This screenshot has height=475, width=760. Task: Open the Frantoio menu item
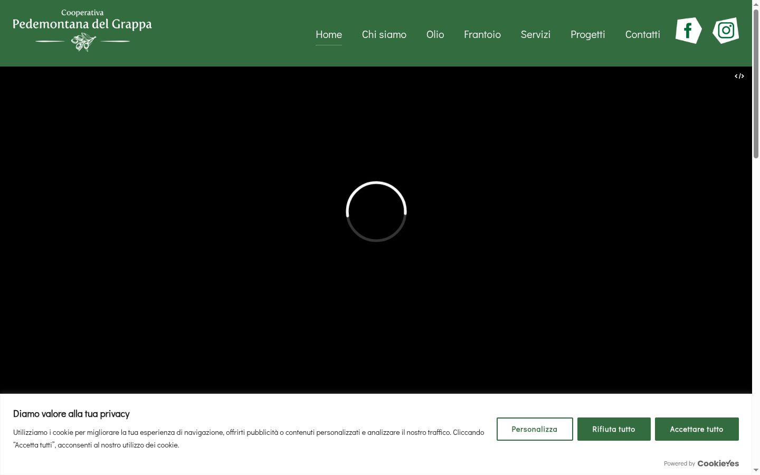pos(482,34)
